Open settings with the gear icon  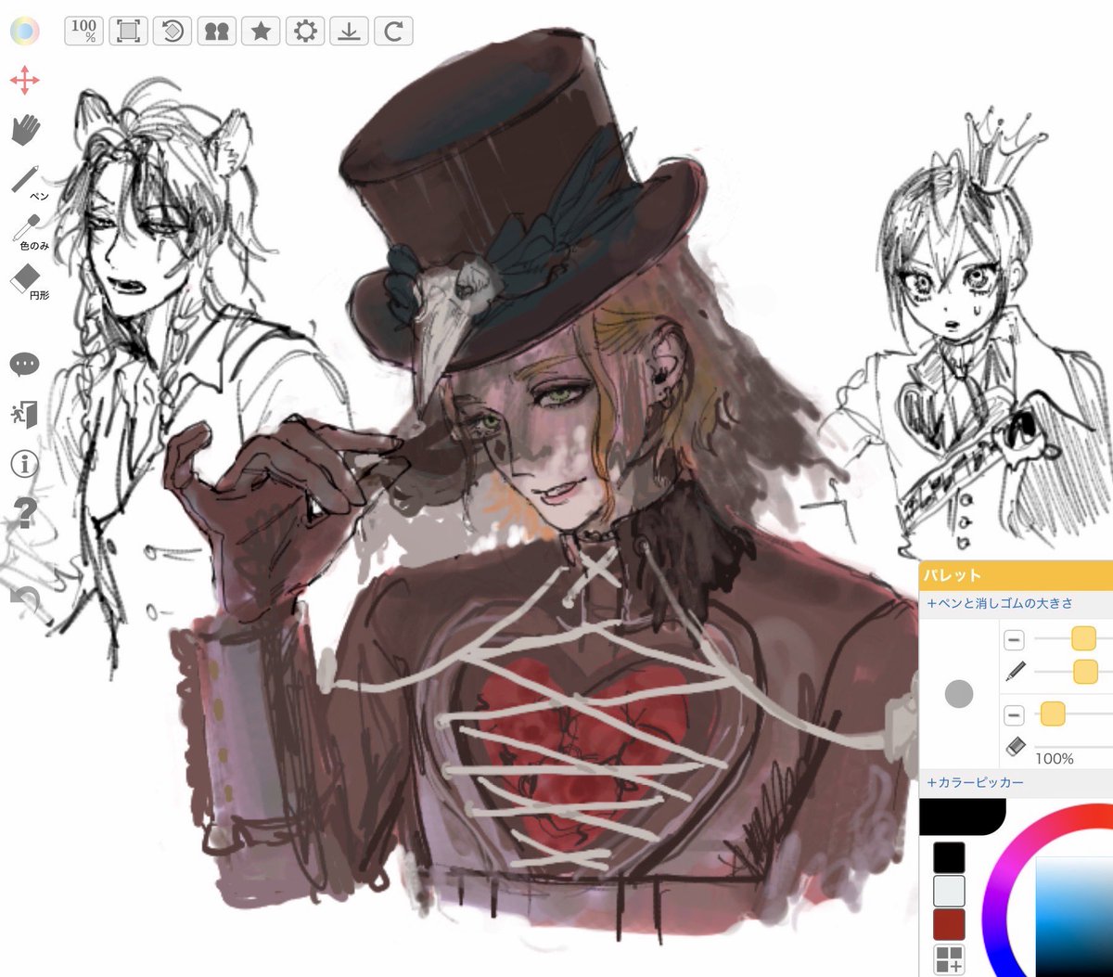[x=305, y=31]
